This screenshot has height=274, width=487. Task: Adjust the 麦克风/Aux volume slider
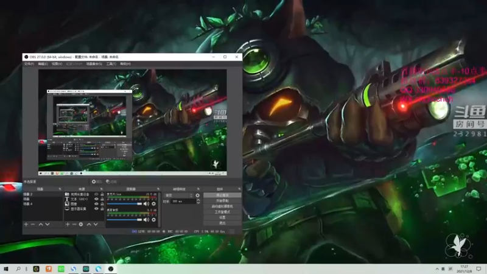(x=124, y=204)
